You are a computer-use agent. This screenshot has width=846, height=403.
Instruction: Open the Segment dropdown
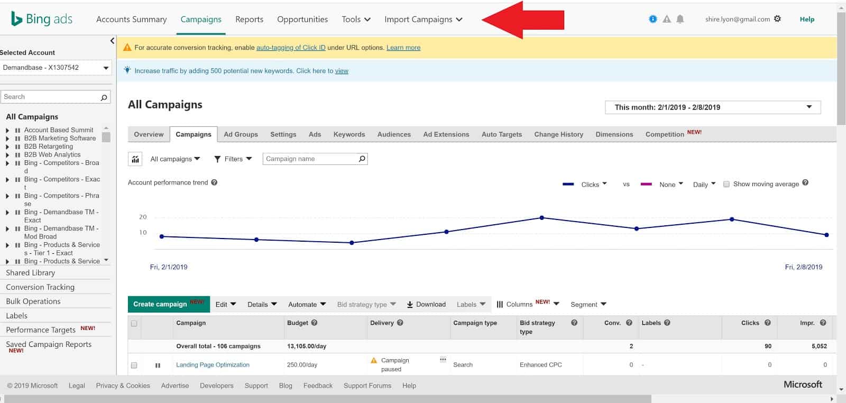coord(588,305)
